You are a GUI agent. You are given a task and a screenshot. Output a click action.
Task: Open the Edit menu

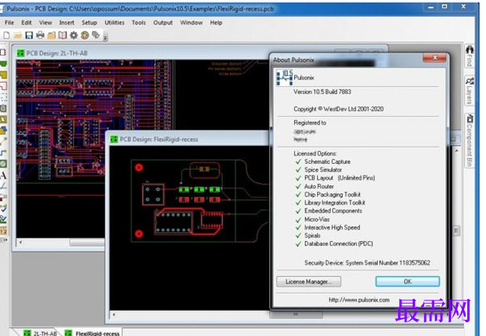tap(26, 23)
